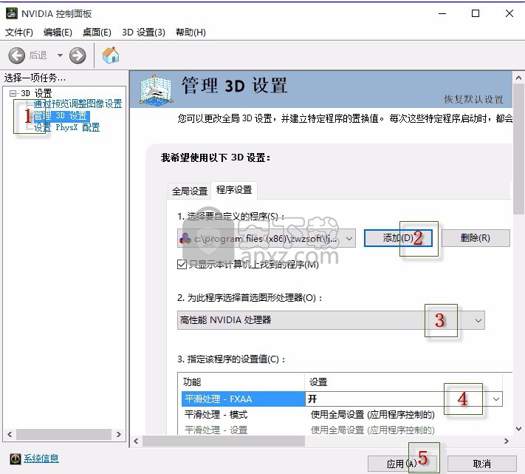
Task: Click main panel scroll up arrow
Action: pyautogui.click(x=518, y=78)
